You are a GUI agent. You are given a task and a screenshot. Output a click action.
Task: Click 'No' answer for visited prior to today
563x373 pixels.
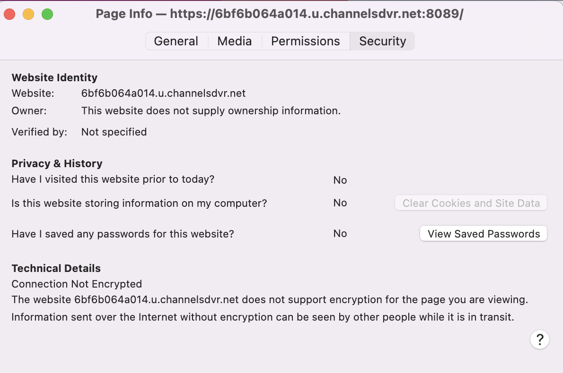tap(340, 180)
